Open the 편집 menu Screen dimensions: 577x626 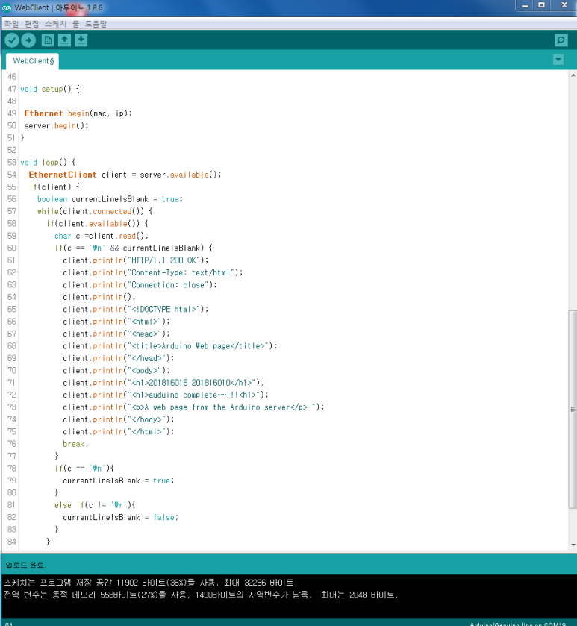31,24
